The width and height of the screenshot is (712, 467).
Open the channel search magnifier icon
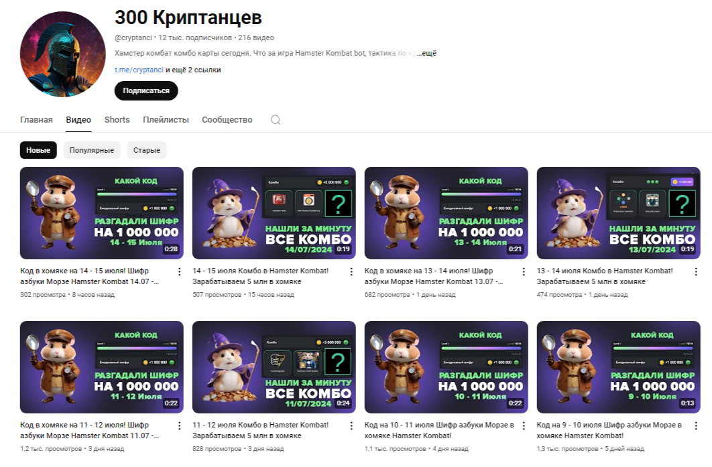coord(276,120)
